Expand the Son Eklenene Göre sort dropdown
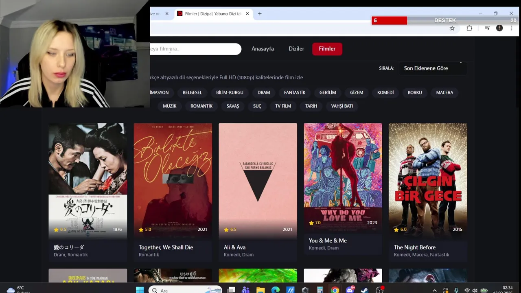The width and height of the screenshot is (521, 293). 433,68
